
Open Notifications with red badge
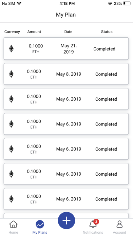click(x=93, y=227)
